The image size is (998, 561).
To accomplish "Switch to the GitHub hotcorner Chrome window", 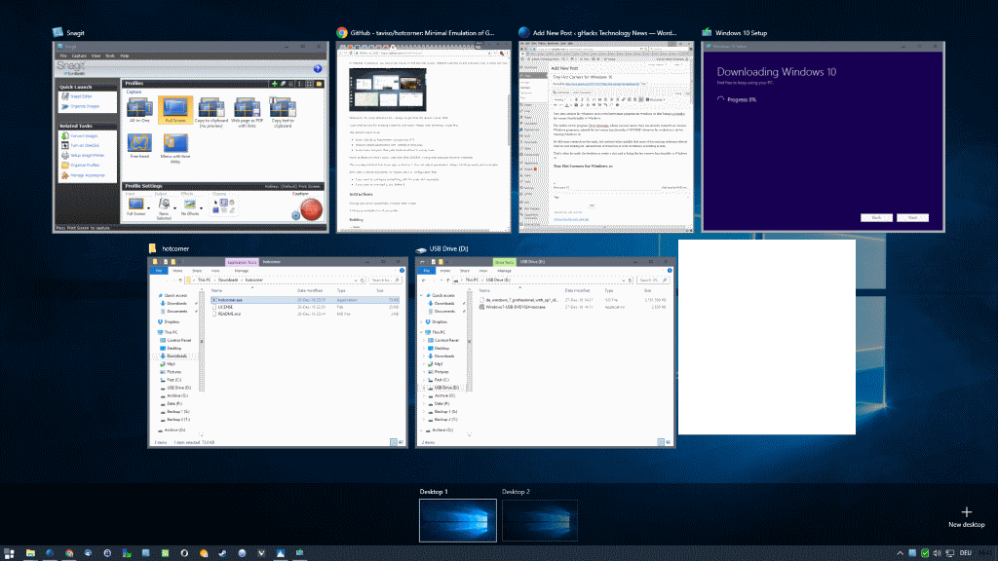I will click(x=424, y=137).
